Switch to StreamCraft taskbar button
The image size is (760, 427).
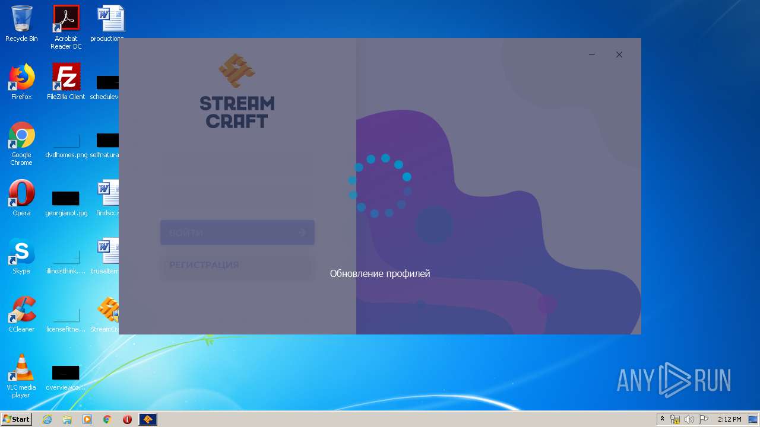[148, 419]
